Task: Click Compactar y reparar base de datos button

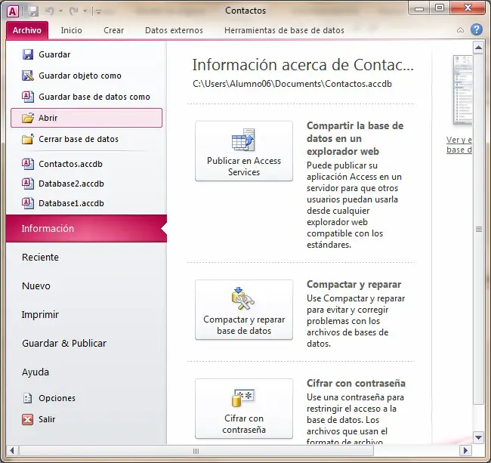Action: [244, 310]
